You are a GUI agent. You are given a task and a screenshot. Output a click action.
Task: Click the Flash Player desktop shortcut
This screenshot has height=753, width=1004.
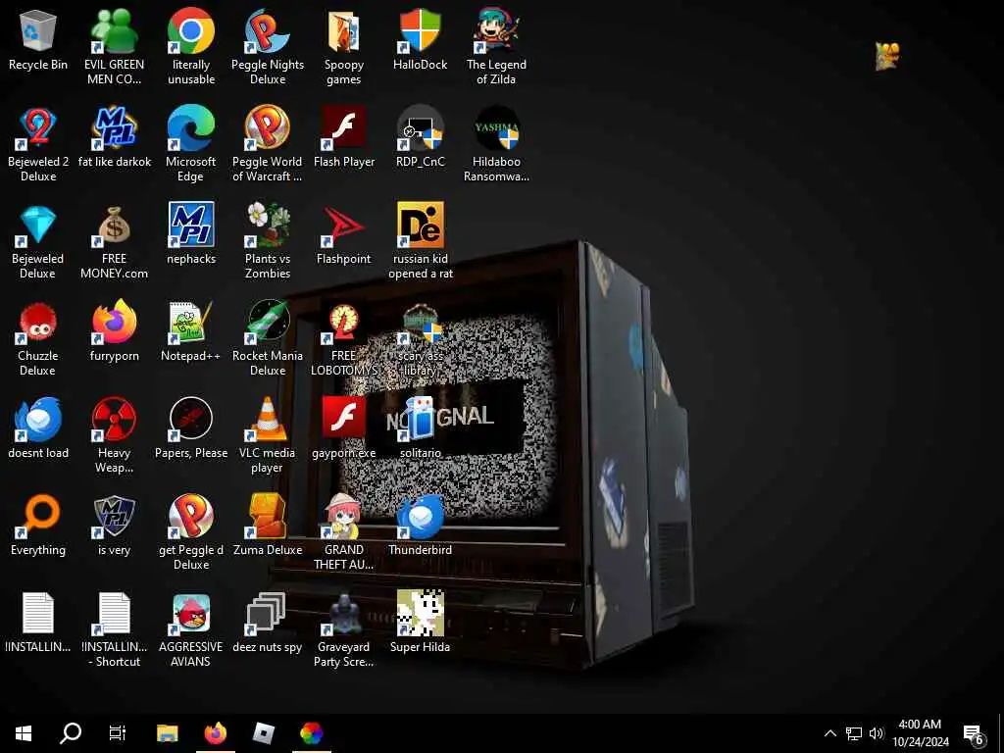pyautogui.click(x=344, y=128)
